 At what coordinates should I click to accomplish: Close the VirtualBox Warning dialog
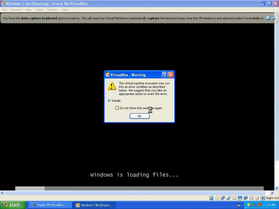[171, 75]
